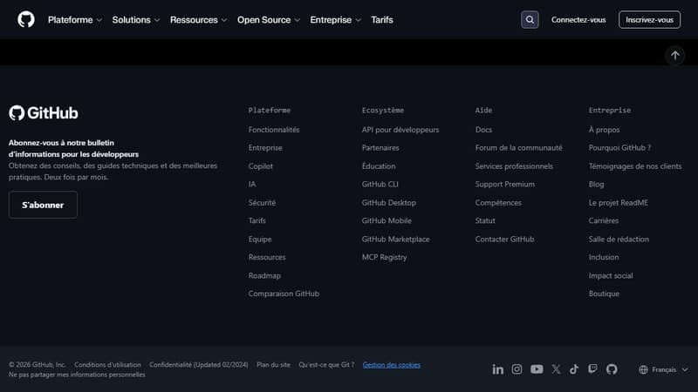Open the Éducation link

point(379,166)
